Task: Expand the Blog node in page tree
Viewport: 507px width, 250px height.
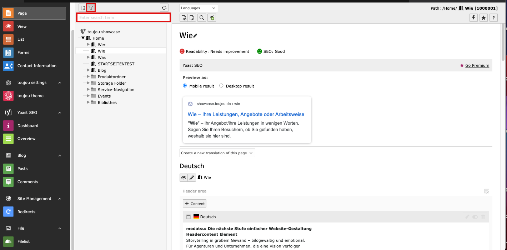Action: pyautogui.click(x=89, y=70)
